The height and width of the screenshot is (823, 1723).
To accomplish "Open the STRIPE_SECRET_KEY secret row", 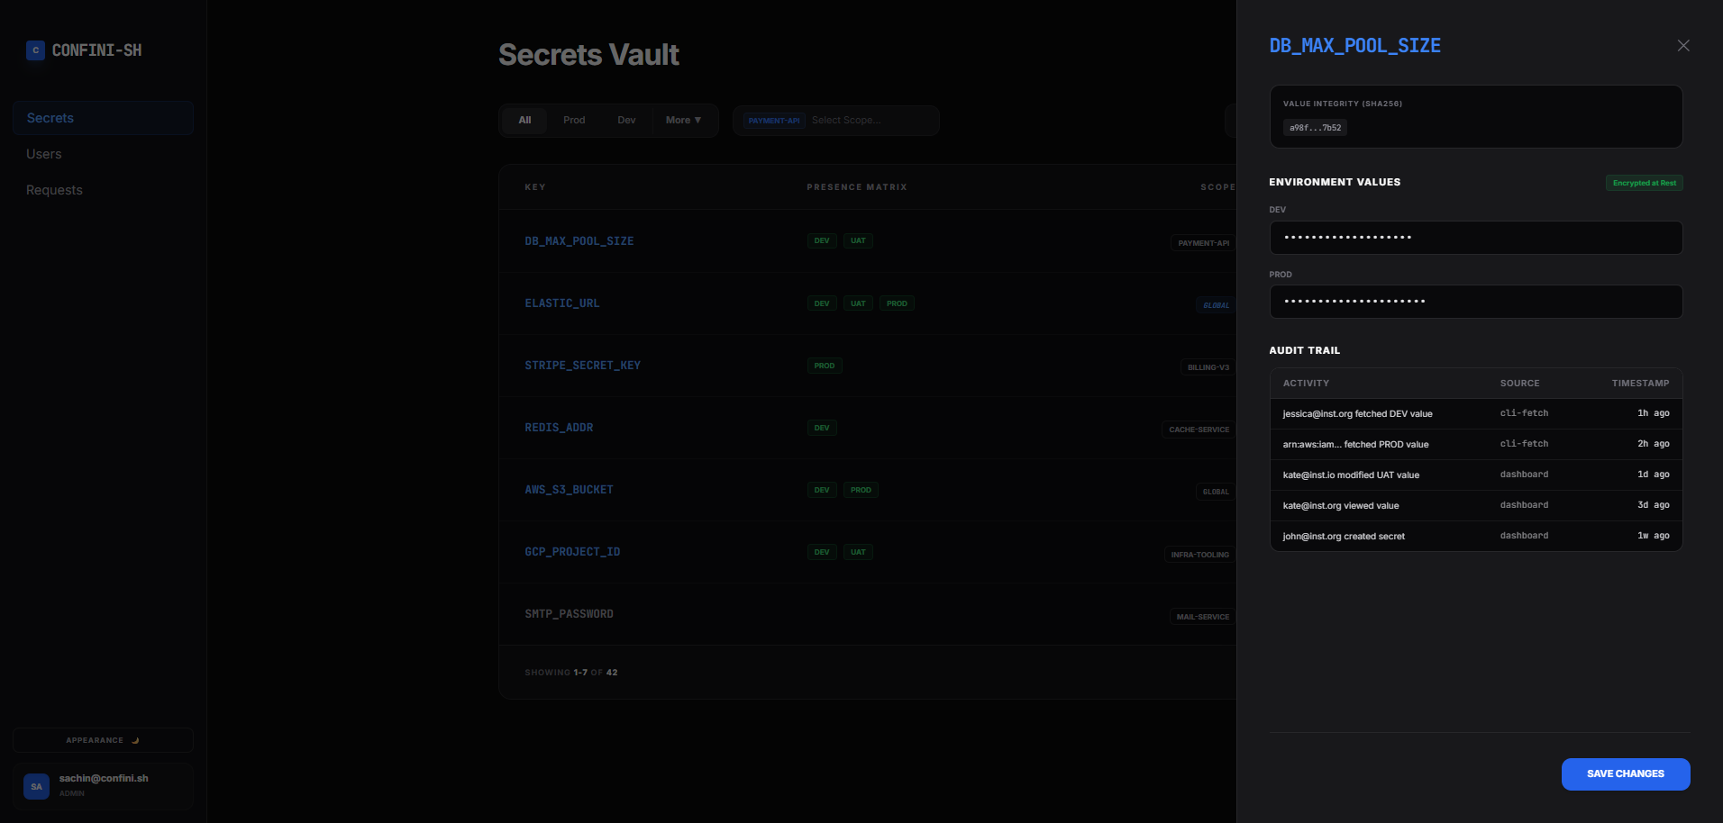I will (x=582, y=366).
